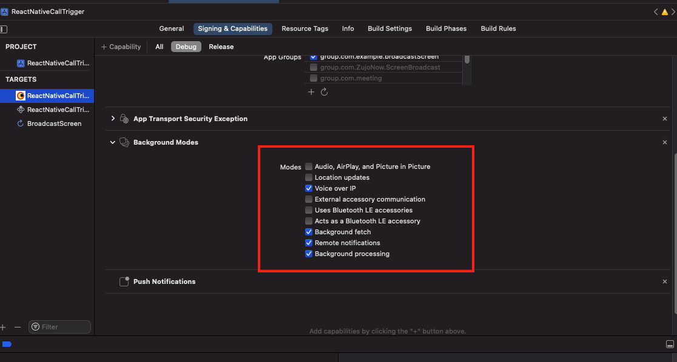Enable External accessory communication
The width and height of the screenshot is (677, 362).
pyautogui.click(x=309, y=199)
